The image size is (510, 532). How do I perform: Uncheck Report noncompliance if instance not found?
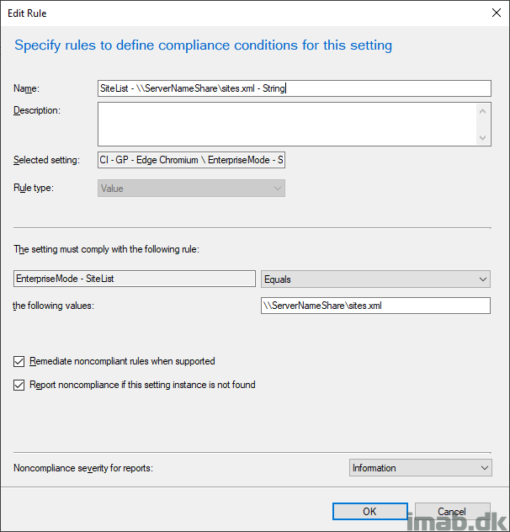point(19,385)
